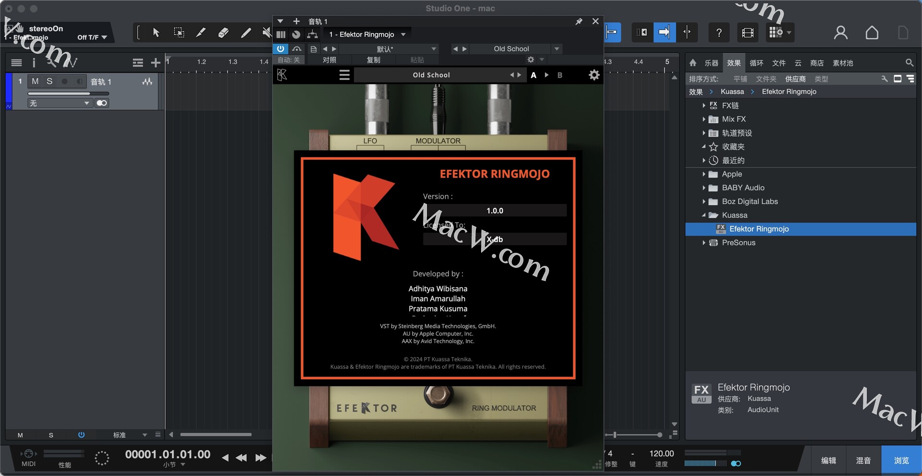
Task: Open the inspector 'i' icon
Action: coord(34,63)
